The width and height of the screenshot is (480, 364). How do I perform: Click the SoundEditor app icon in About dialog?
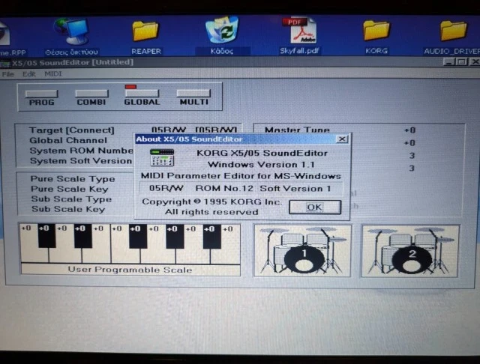(x=162, y=157)
